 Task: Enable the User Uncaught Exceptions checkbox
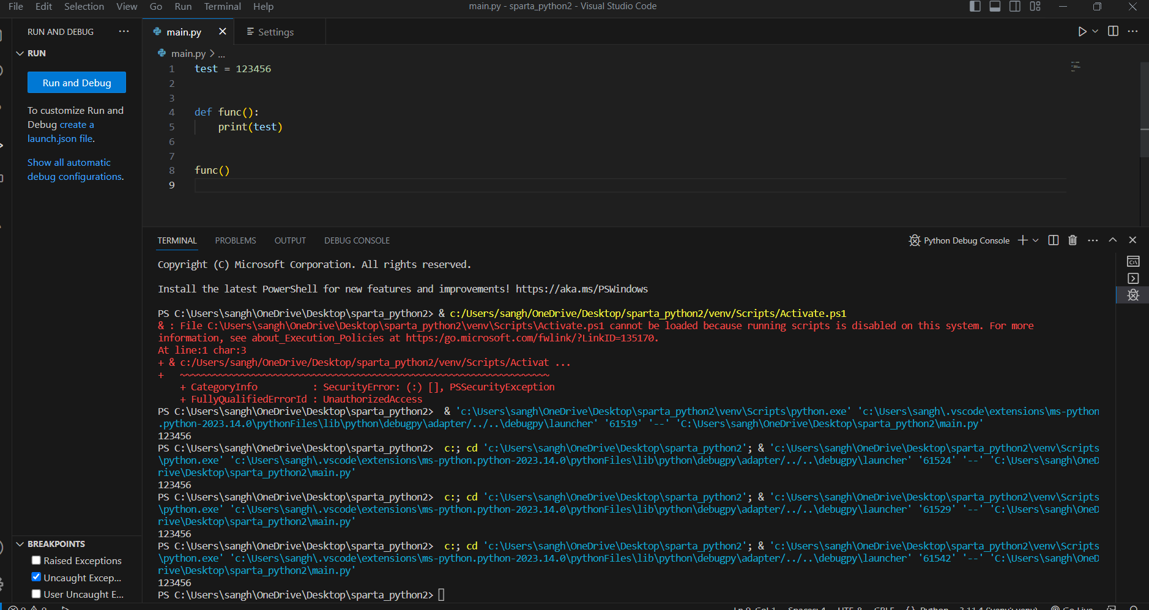click(x=36, y=594)
